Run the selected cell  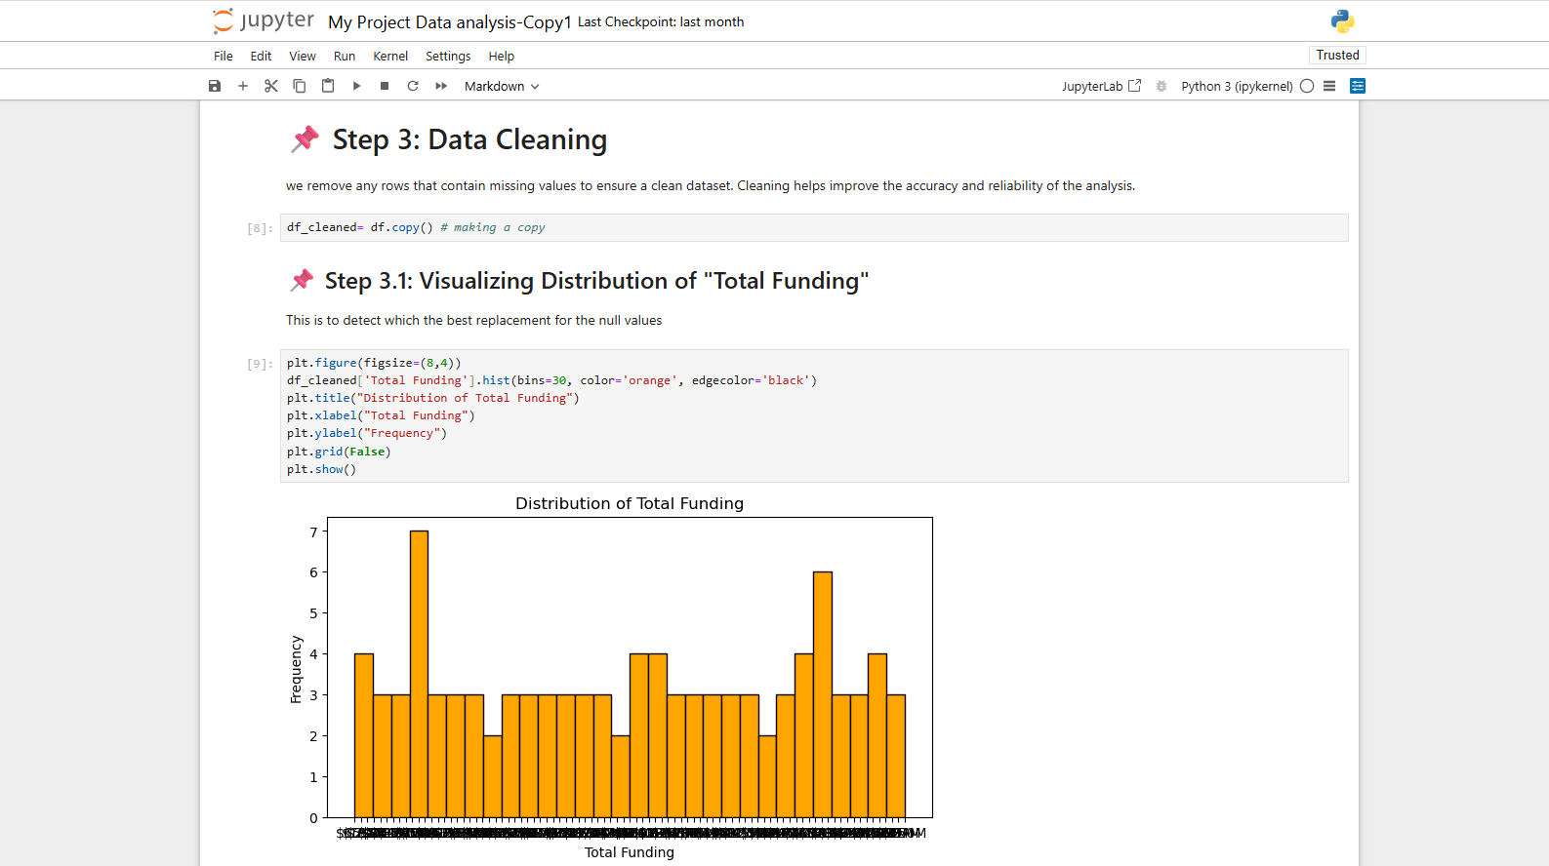[x=356, y=86]
